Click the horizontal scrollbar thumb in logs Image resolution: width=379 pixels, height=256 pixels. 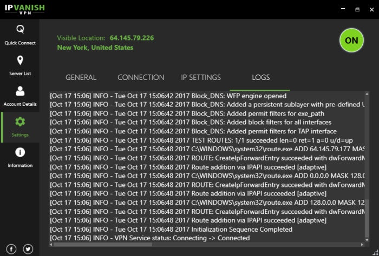point(103,245)
